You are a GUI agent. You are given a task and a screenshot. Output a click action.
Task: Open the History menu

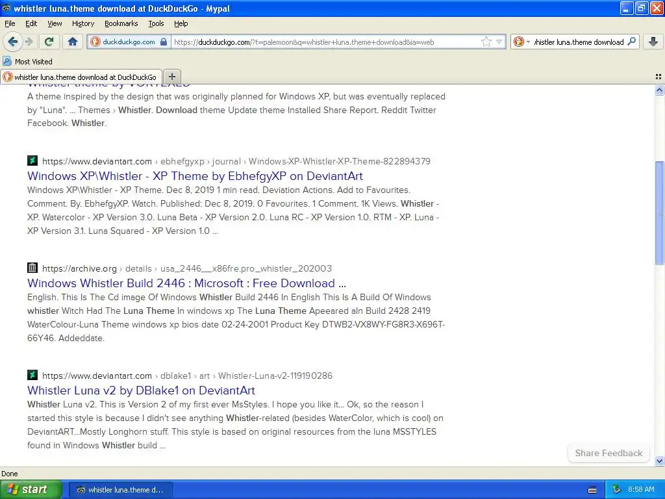[82, 23]
